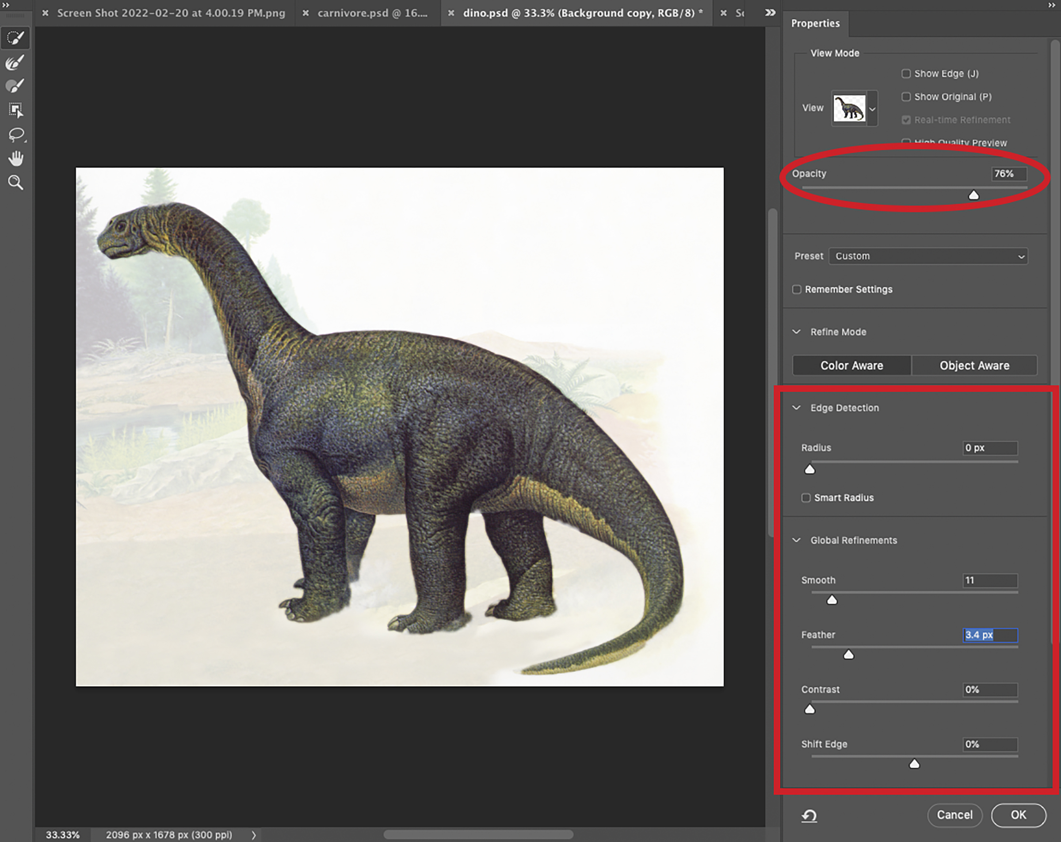Viewport: 1061px width, 842px height.
Task: Click the Opacity slider handle
Action: click(x=973, y=195)
